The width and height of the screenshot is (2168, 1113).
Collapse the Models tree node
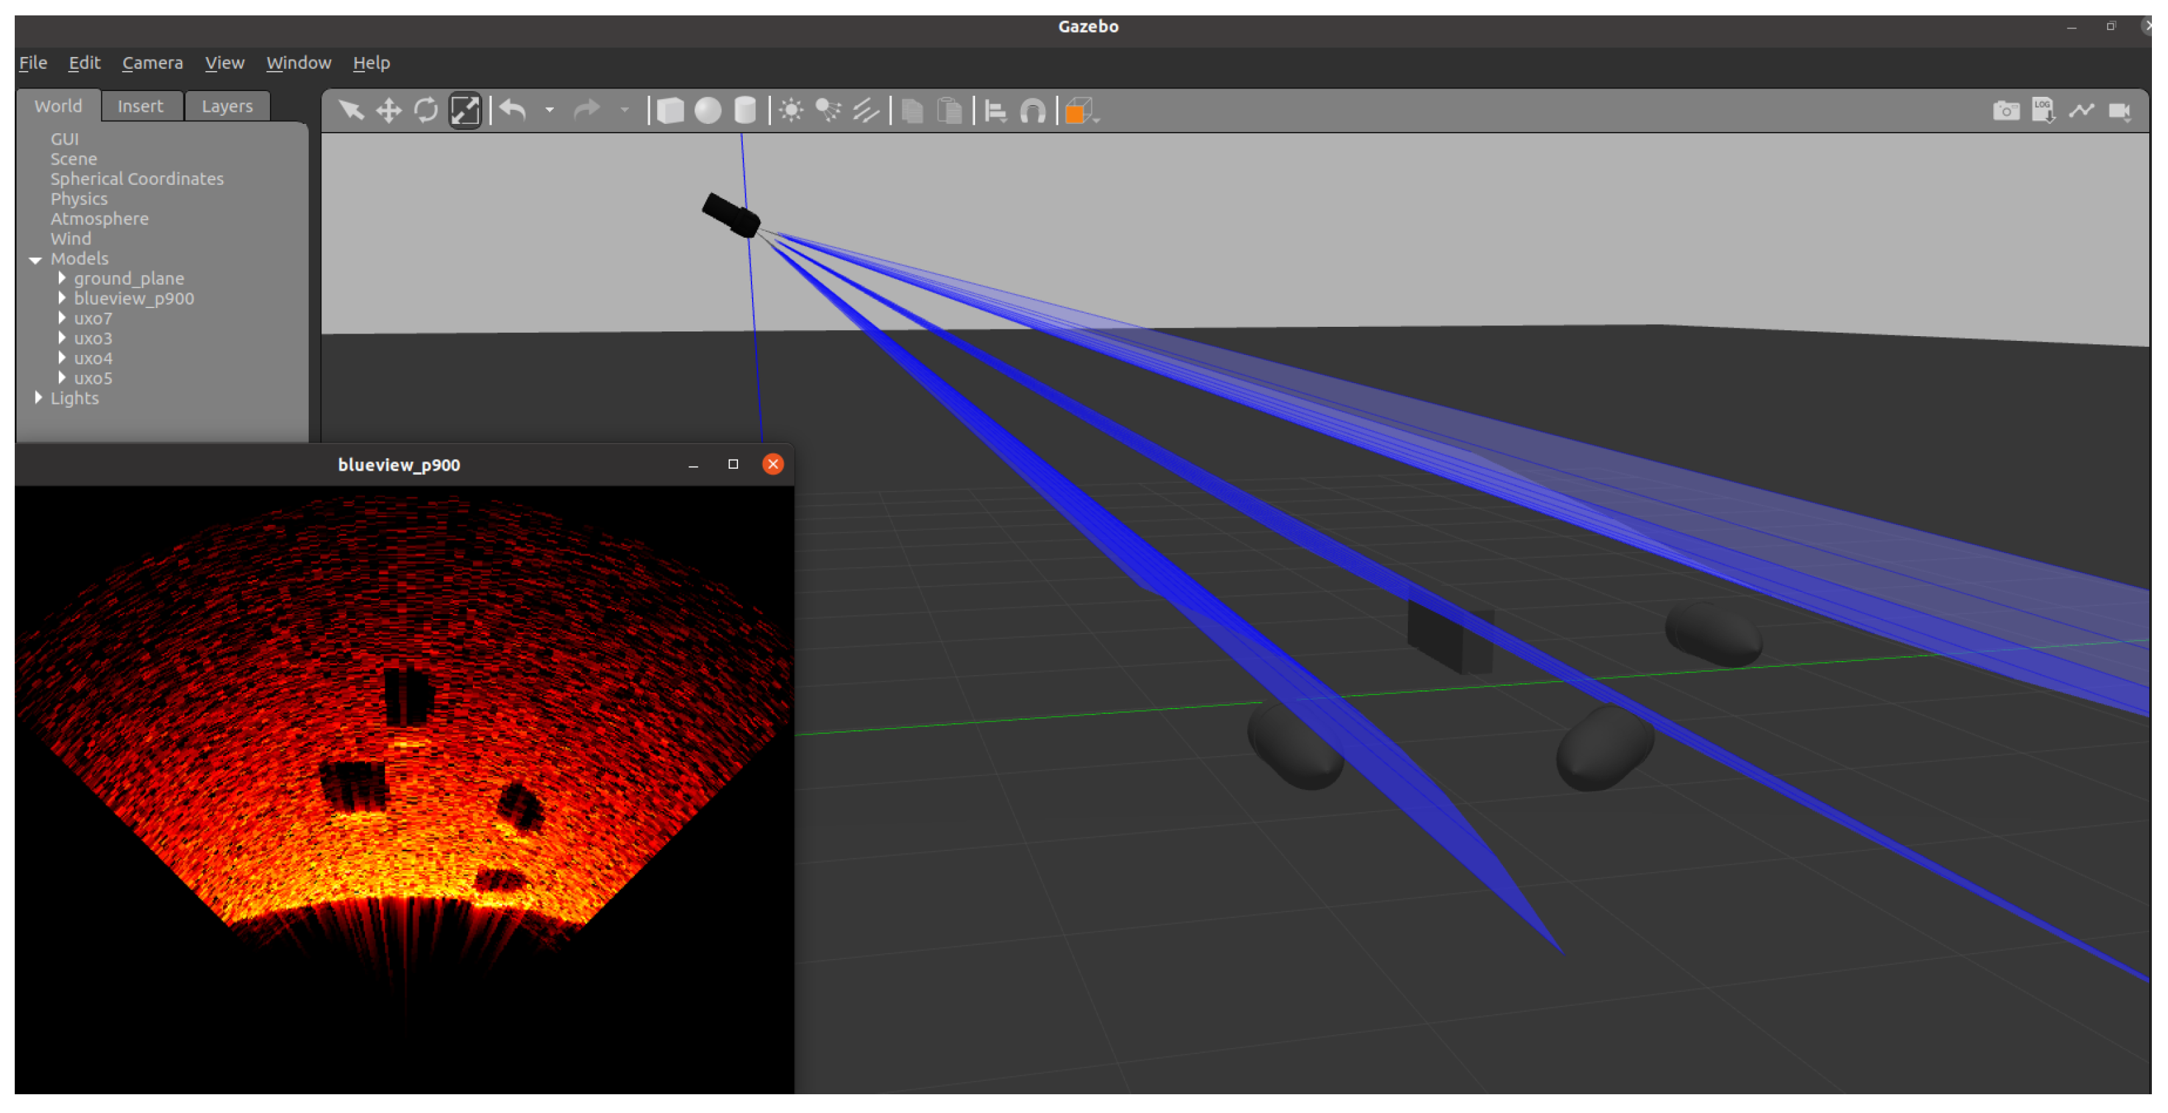[x=35, y=260]
